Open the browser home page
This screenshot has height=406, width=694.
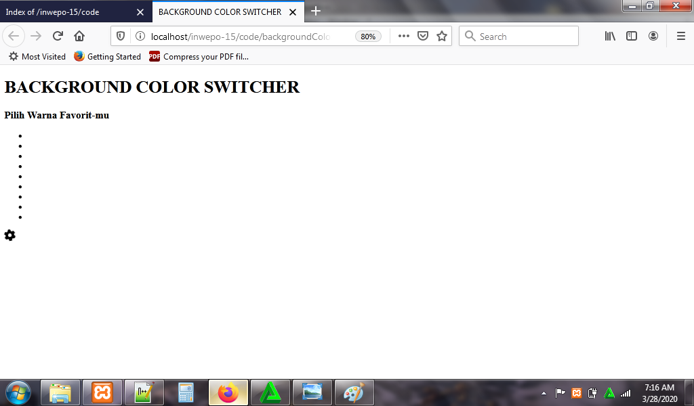coord(79,37)
